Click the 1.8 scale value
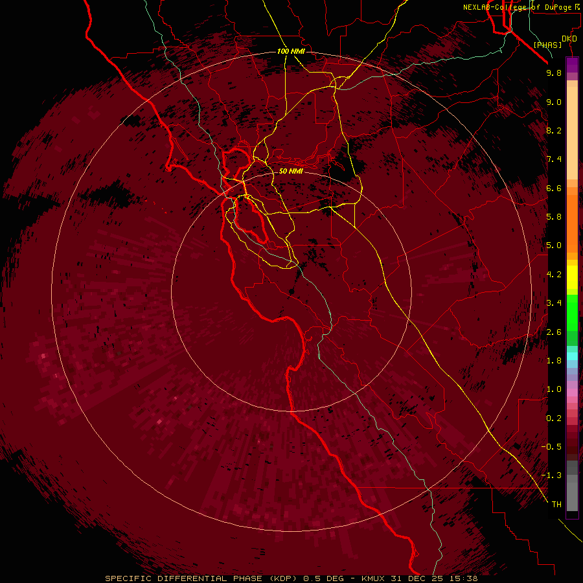Image resolution: width=583 pixels, height=583 pixels. (554, 361)
